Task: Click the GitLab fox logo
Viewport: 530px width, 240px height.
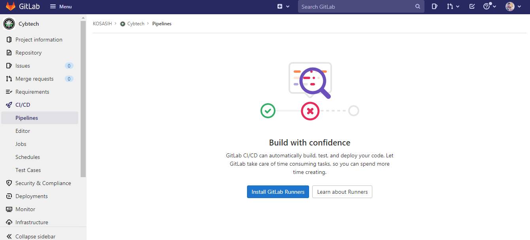Action: pos(11,6)
